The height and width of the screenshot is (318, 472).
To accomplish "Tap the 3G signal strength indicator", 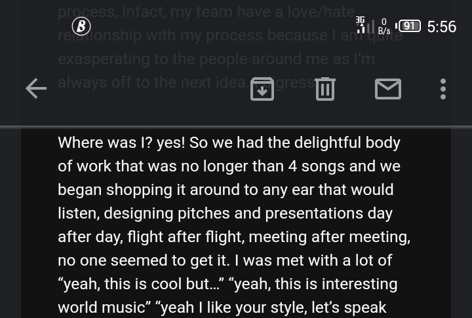I will 362,26.
